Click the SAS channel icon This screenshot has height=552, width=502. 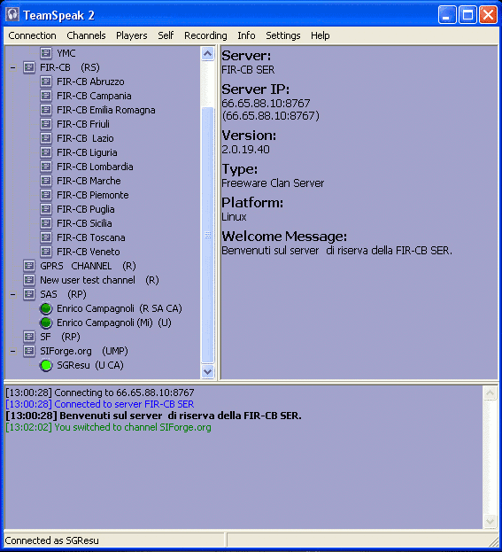29,294
